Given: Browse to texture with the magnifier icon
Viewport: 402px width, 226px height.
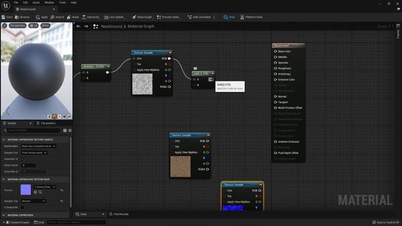Looking at the screenshot, I should pos(40,192).
